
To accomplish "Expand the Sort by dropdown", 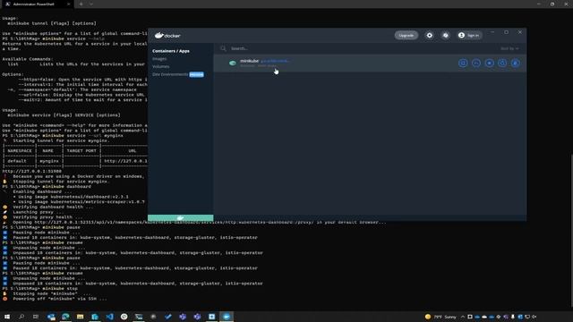I will (x=509, y=48).
